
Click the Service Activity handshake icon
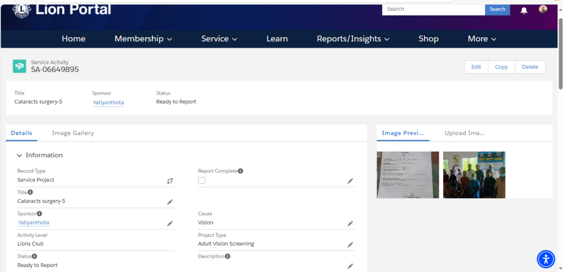pyautogui.click(x=19, y=66)
